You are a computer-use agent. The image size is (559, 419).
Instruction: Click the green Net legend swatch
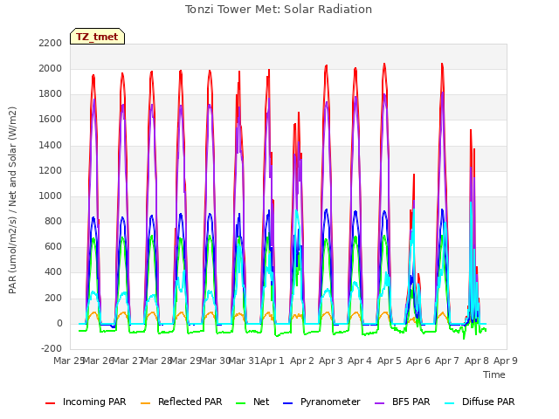241,403
